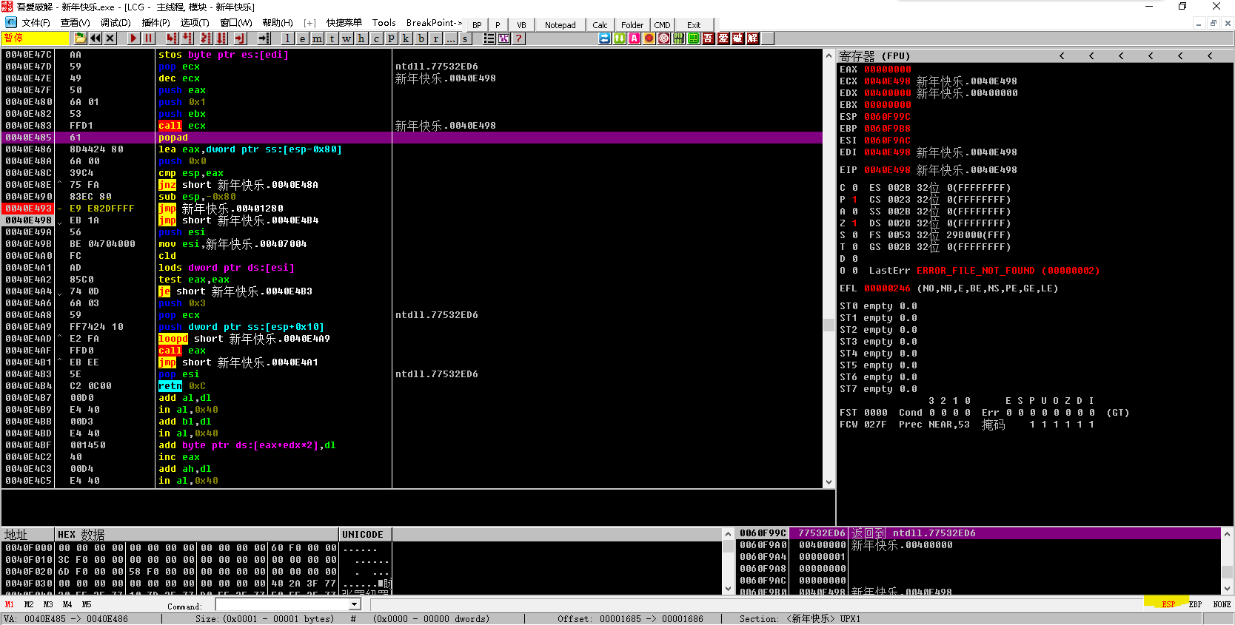The height and width of the screenshot is (625, 1235).
Task: Open the 插件(P) menu
Action: point(155,23)
